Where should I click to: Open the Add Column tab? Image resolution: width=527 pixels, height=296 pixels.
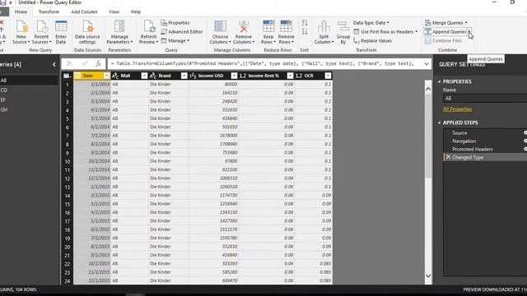84,12
